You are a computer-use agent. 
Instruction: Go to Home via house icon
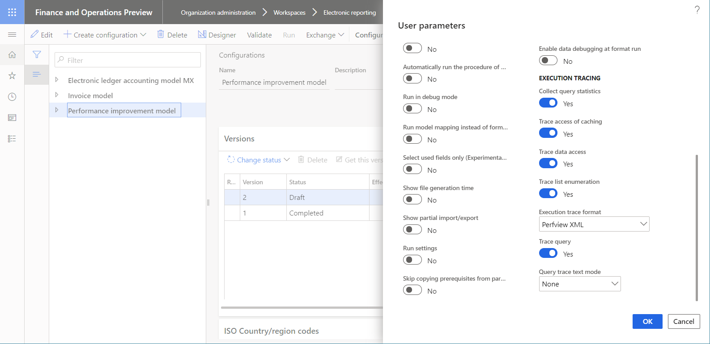click(12, 55)
